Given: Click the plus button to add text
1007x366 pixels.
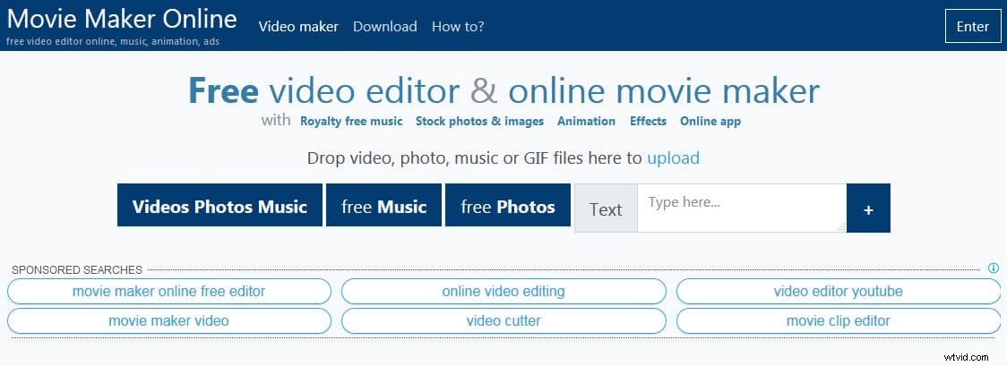Looking at the screenshot, I should [x=868, y=209].
